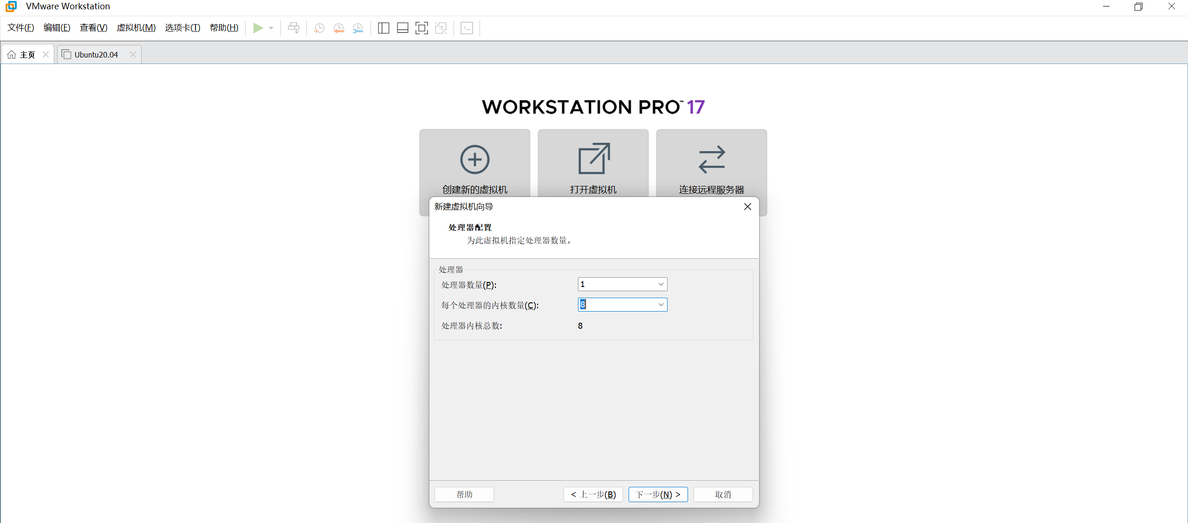Viewport: 1188px width, 523px height.
Task: Click the 处理器内核总数 label
Action: (x=472, y=326)
